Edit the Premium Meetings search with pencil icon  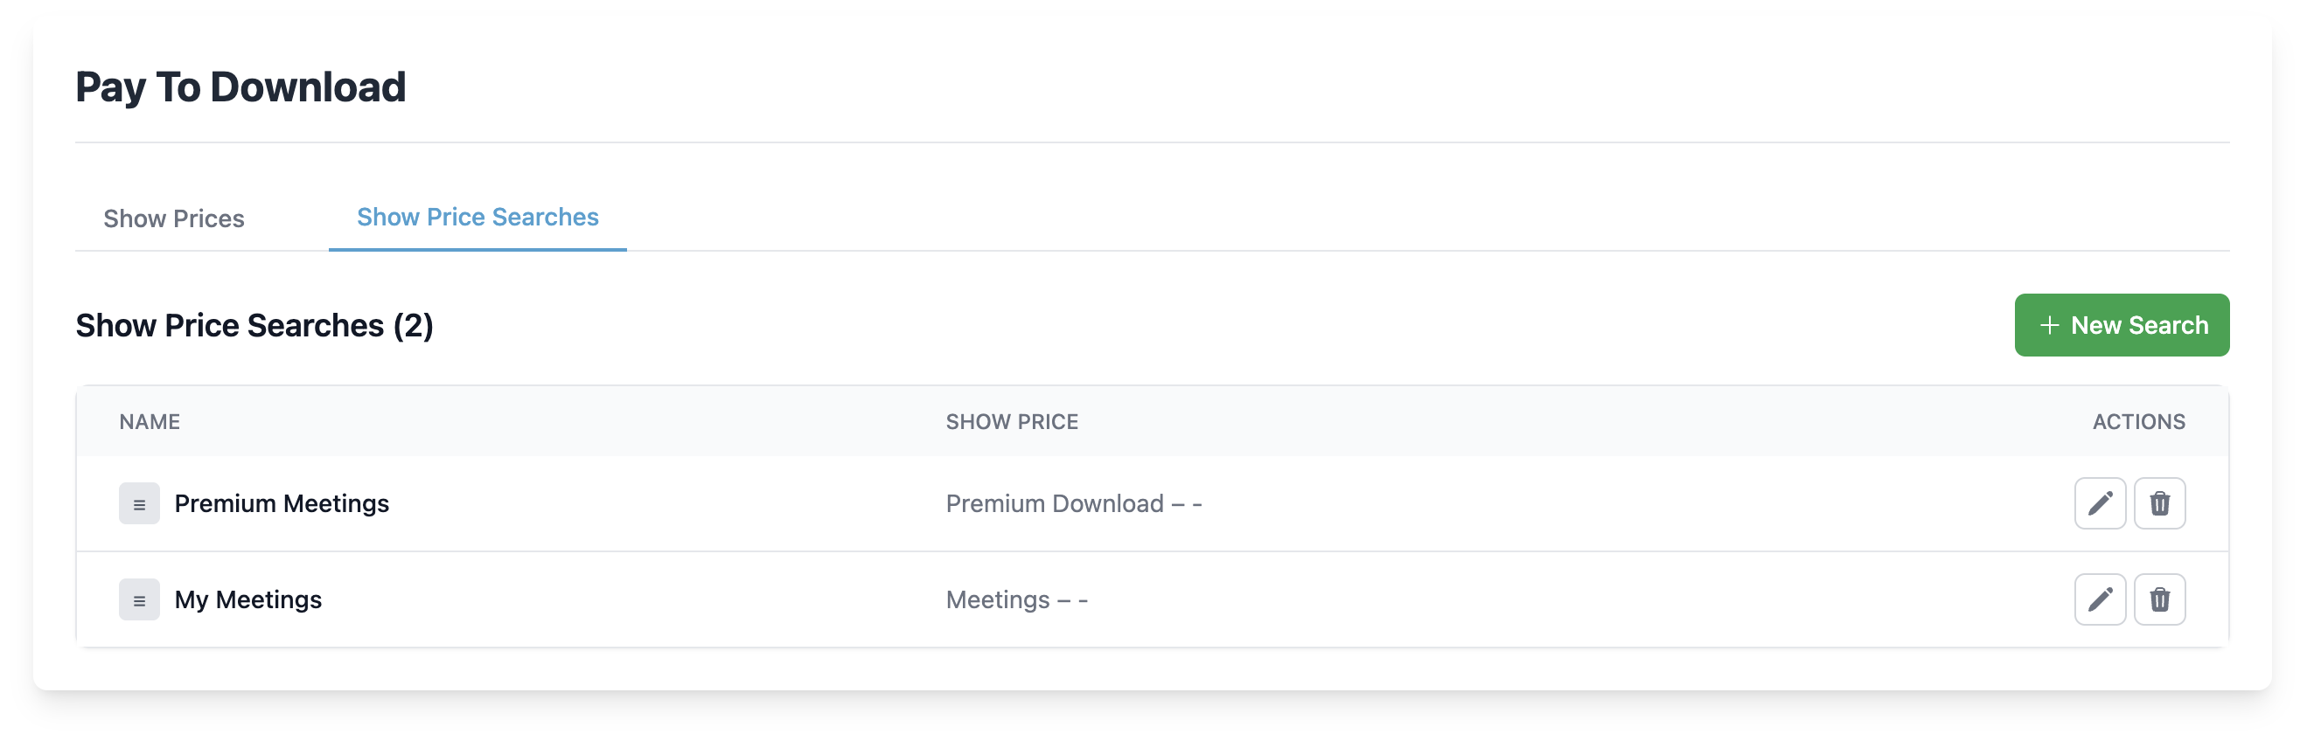click(2101, 503)
